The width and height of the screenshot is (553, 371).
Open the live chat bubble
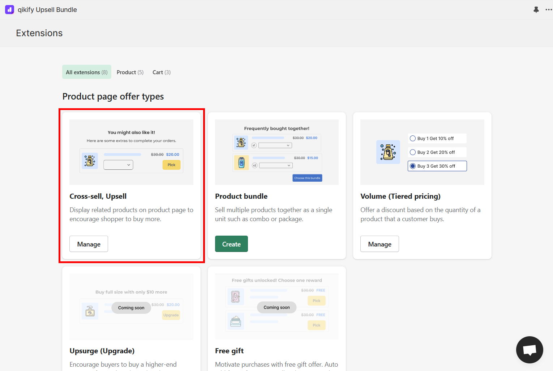click(530, 350)
